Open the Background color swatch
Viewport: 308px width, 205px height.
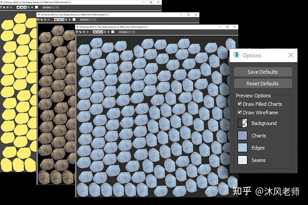click(x=243, y=123)
